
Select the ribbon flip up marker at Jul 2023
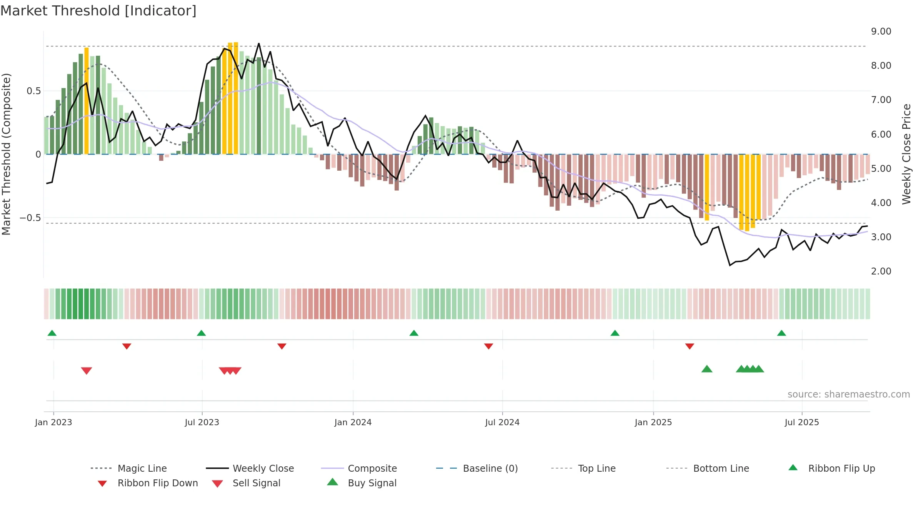coord(201,333)
